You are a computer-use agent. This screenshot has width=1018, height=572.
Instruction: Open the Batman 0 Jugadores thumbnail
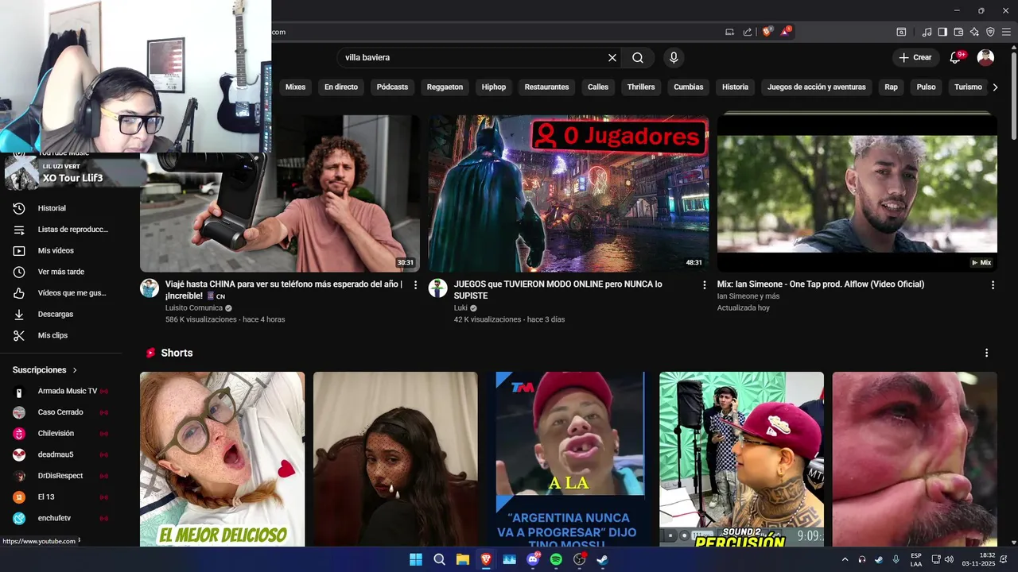pos(569,194)
